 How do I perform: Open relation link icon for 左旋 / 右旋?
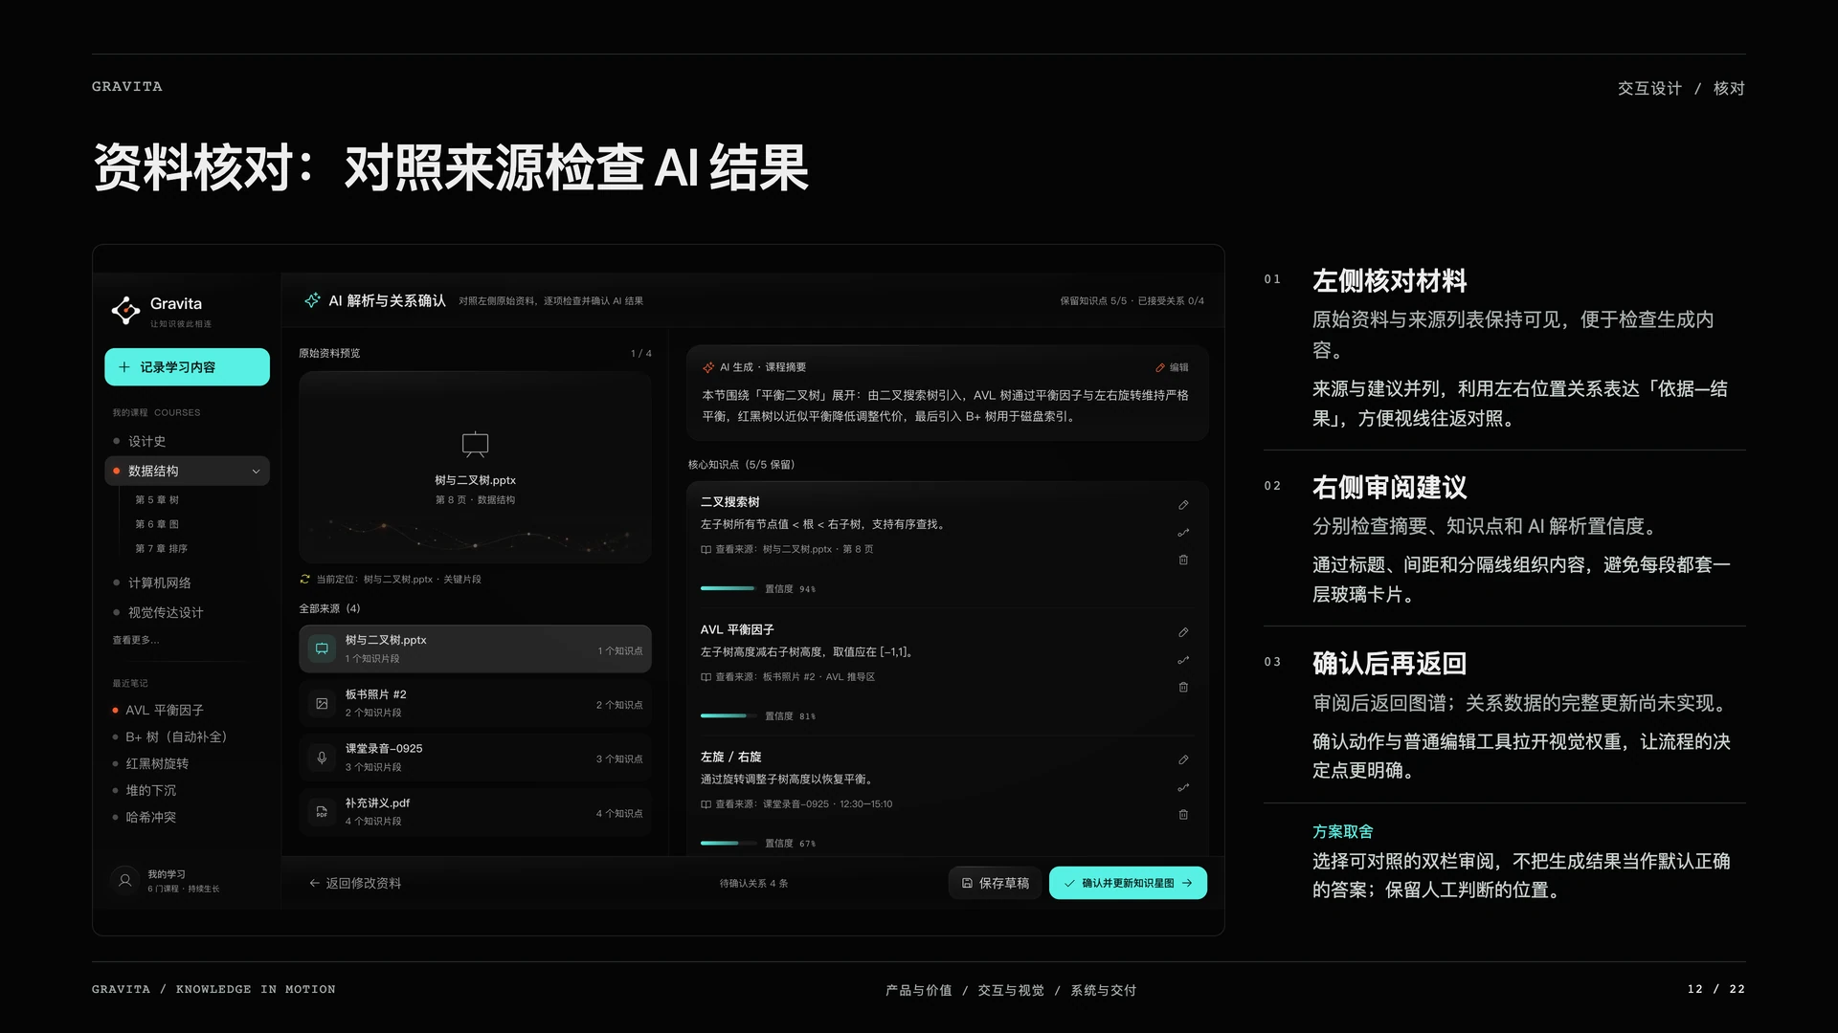(1183, 787)
